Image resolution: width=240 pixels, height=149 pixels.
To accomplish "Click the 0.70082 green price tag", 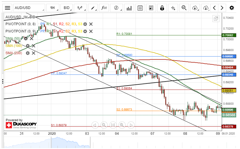I will pos(229,35).
